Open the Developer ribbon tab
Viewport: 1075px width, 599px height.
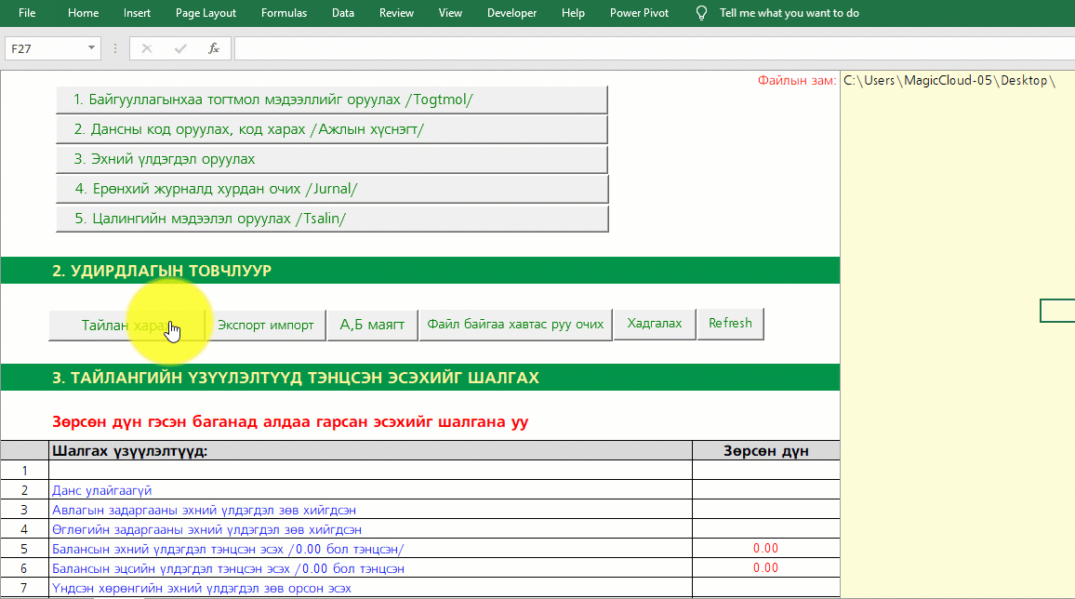[x=511, y=13]
